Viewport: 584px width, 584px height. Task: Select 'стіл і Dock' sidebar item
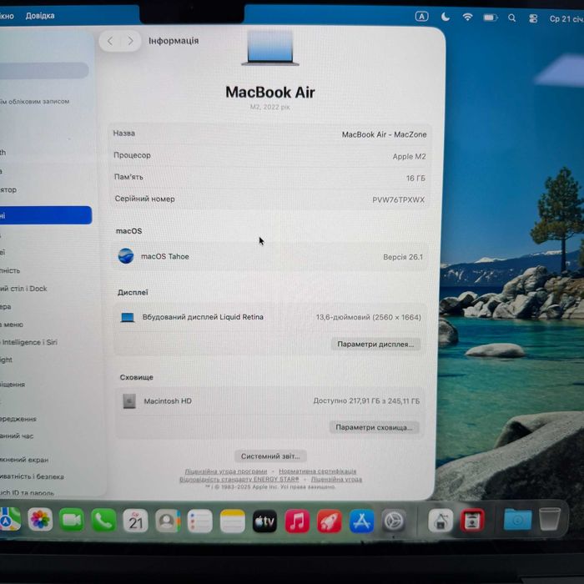(23, 289)
